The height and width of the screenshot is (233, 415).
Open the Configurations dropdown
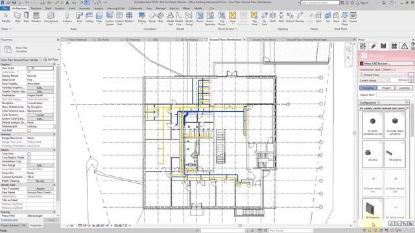pos(408,102)
